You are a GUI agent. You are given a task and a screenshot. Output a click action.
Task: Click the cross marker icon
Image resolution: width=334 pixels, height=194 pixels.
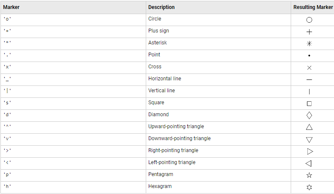coord(309,68)
